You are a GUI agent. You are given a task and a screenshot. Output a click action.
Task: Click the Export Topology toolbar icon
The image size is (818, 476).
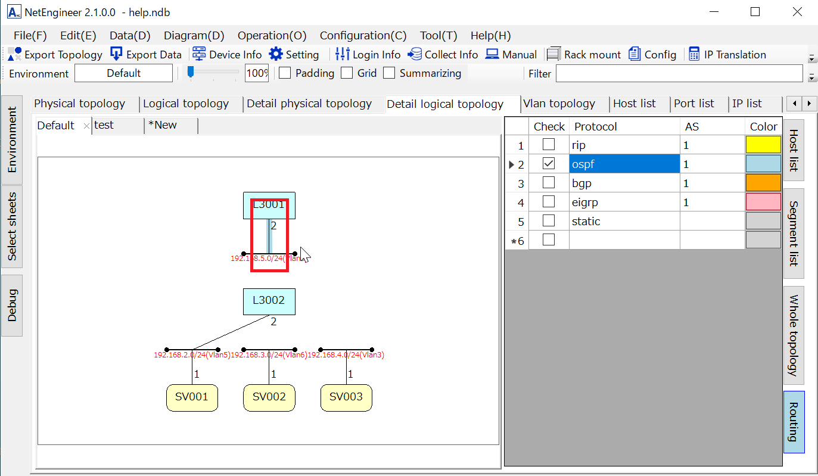15,54
